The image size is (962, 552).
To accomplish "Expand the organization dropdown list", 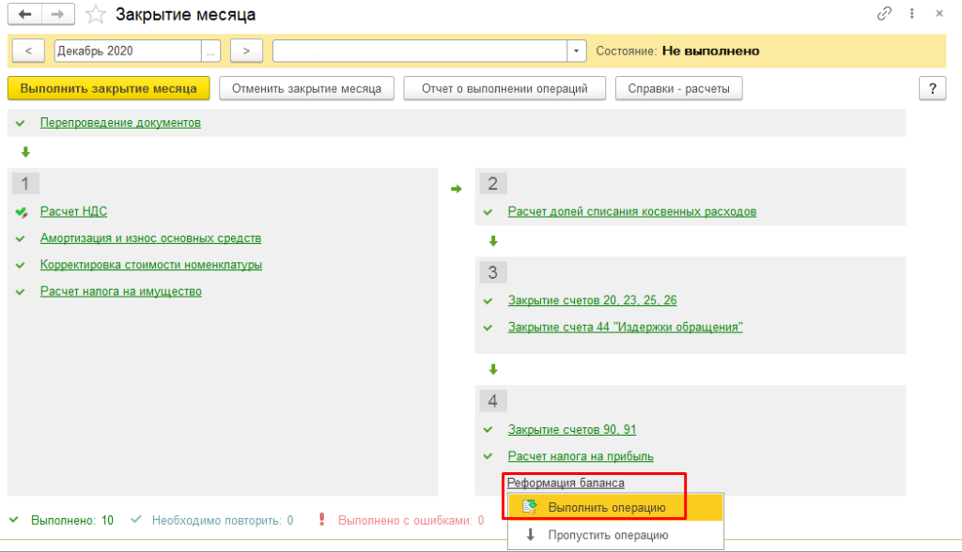I will [576, 51].
